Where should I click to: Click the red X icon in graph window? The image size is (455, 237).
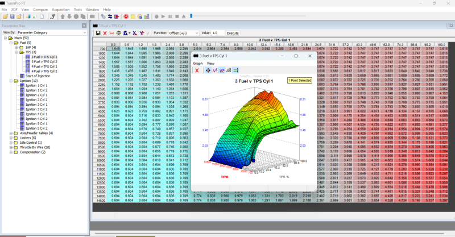tap(197, 70)
